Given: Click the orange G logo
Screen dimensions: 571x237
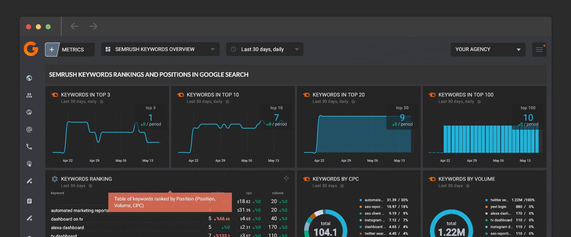Looking at the screenshot, I should [31, 49].
